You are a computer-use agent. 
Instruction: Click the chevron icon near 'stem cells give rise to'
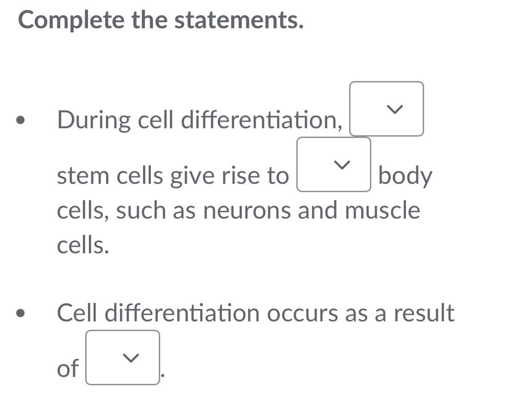[x=343, y=164]
